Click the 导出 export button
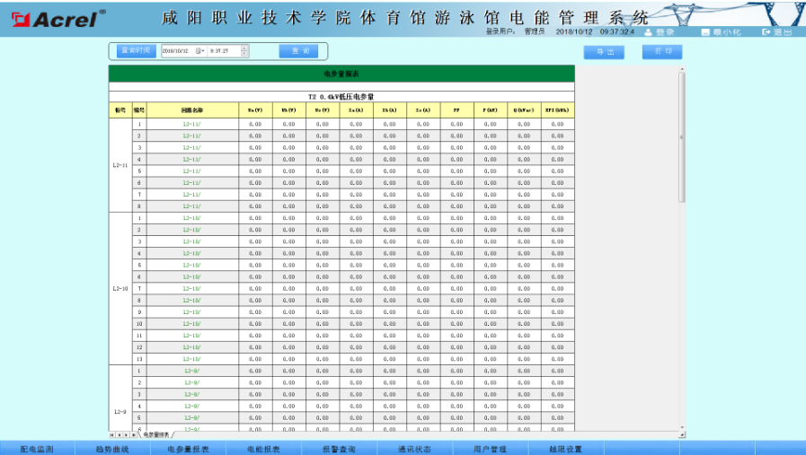Screen dimensions: 806x455 604,52
